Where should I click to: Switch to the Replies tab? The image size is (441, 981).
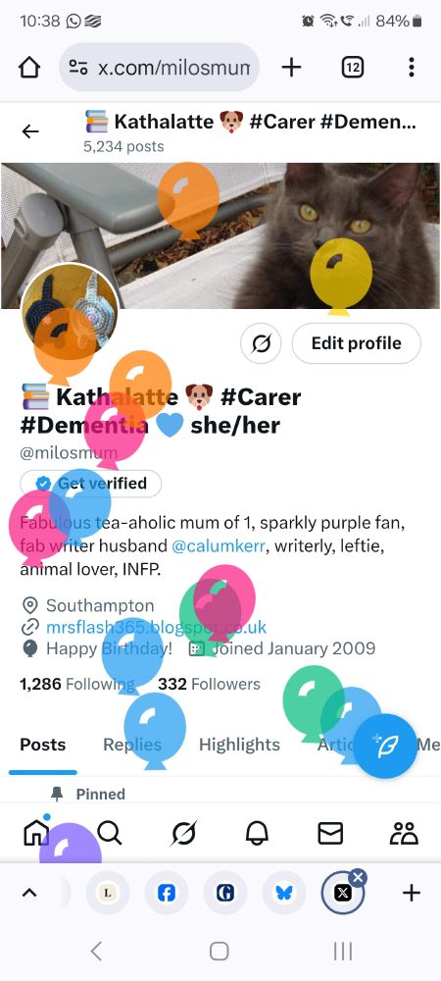coord(131,745)
